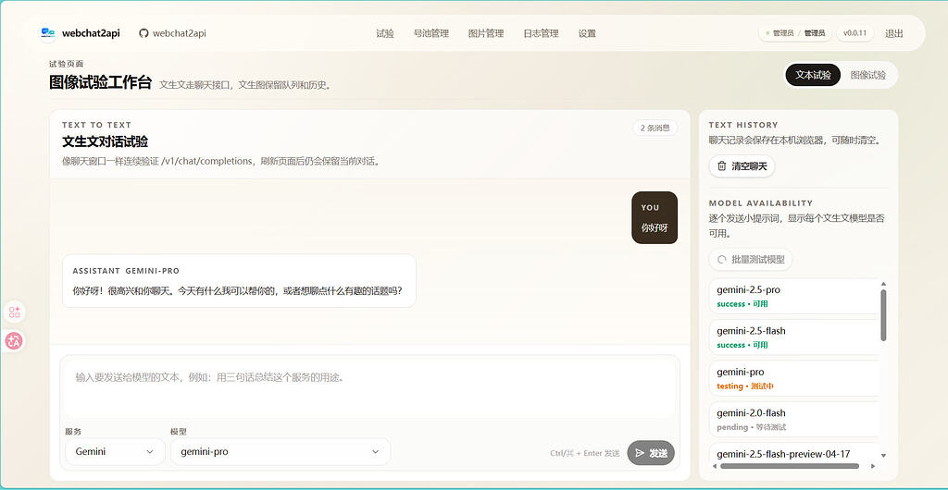Select gemini-2.5-pro in model list

click(x=793, y=296)
